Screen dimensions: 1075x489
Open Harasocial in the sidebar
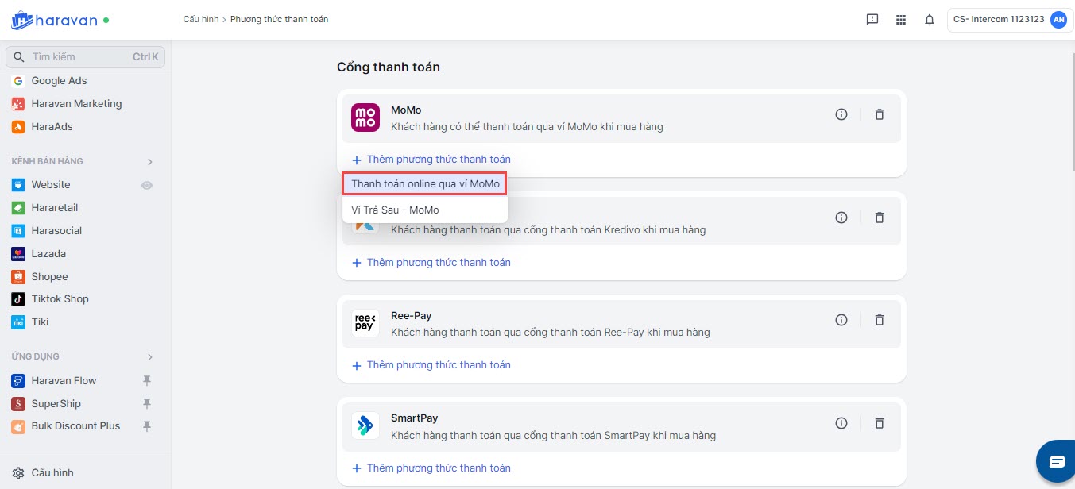(56, 231)
